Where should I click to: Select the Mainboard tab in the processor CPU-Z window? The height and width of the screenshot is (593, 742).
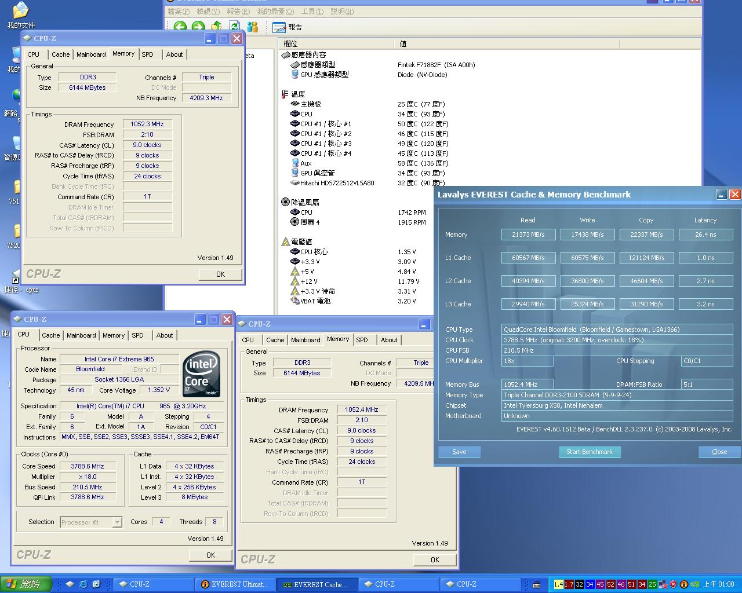point(81,335)
